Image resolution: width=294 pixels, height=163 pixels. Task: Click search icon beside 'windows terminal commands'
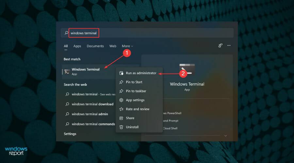[67, 124]
